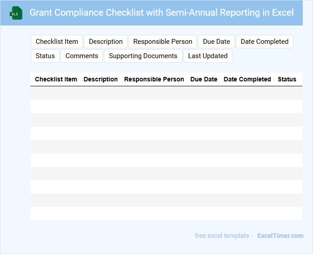The width and height of the screenshot is (313, 254).
Task: Choose the Due Date tag button
Action: tap(216, 42)
